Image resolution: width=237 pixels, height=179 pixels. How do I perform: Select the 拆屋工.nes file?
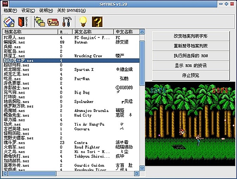coord(14,56)
